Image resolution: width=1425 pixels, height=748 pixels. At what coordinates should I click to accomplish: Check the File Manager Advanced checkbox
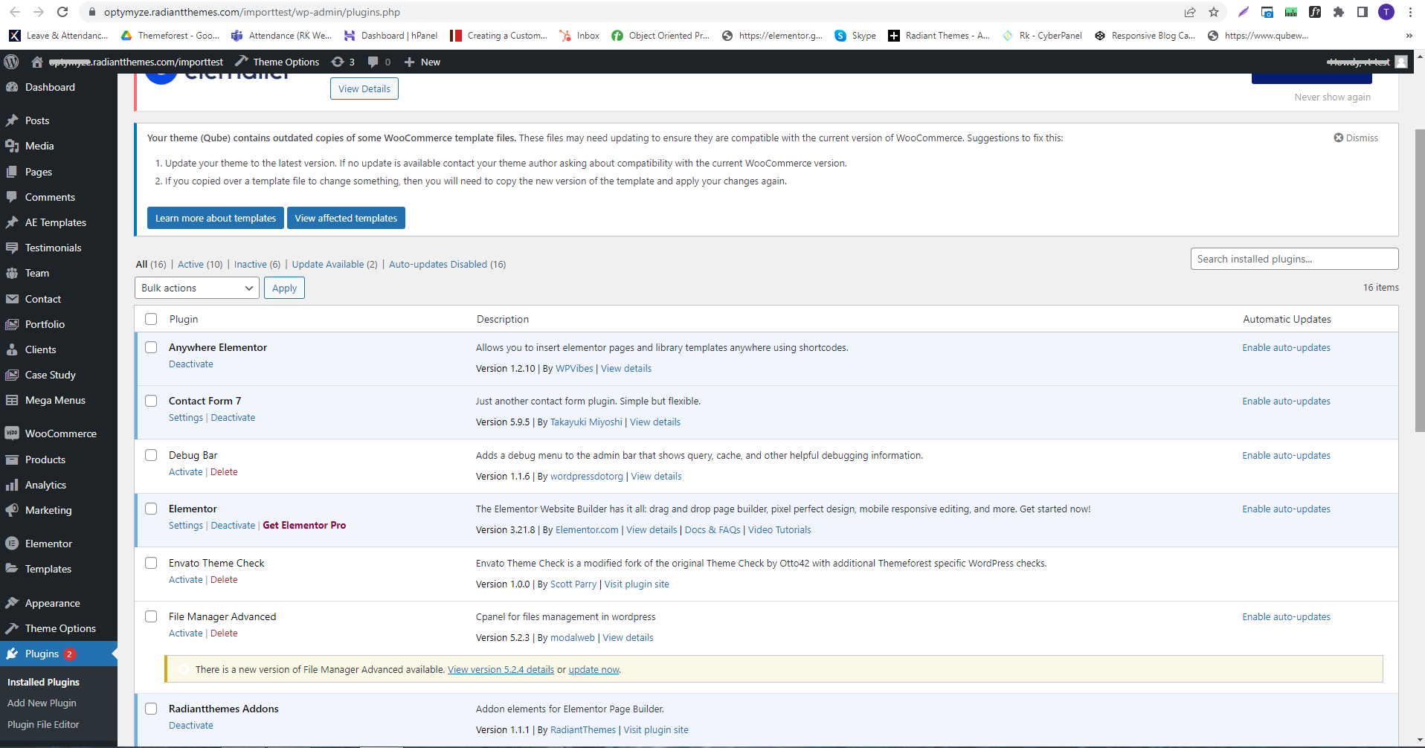pyautogui.click(x=151, y=616)
